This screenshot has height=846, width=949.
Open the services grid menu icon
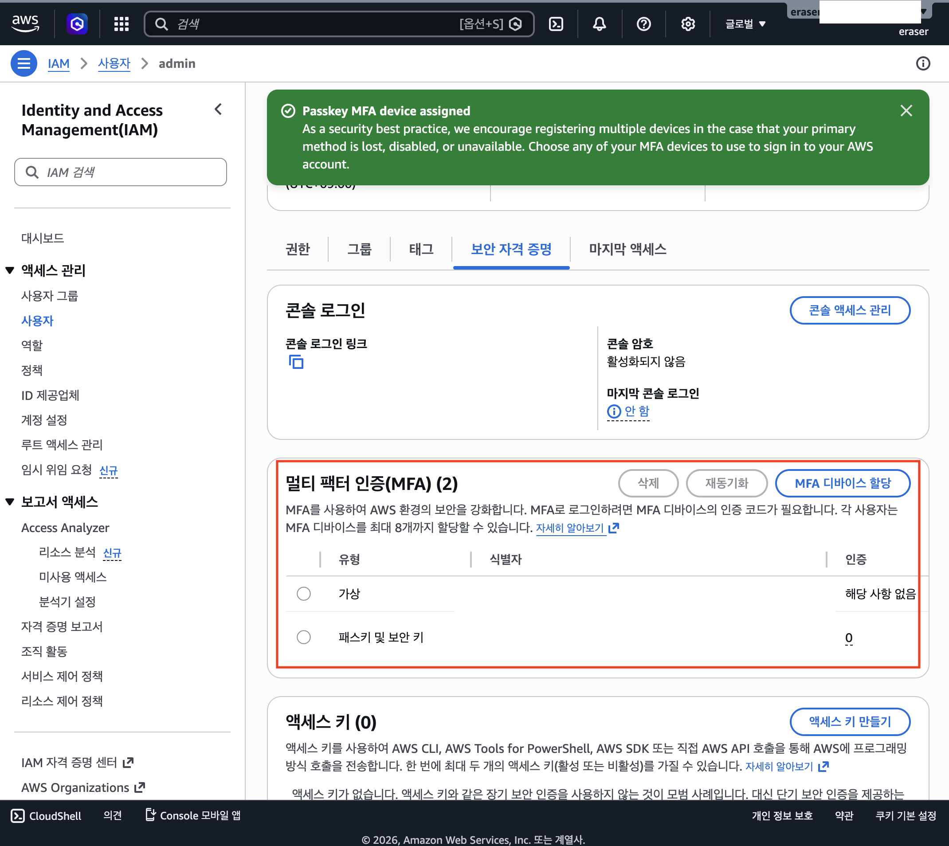coord(122,23)
